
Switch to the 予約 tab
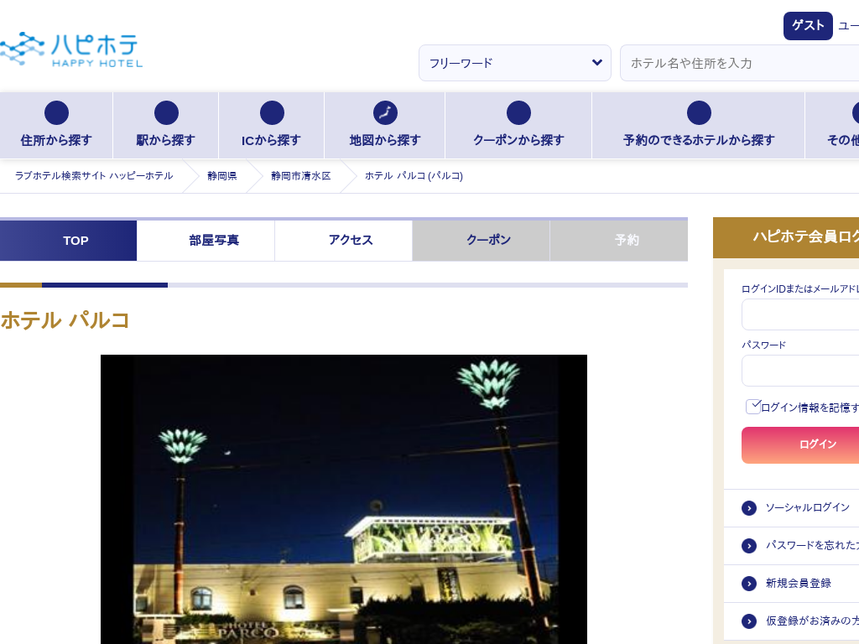click(x=619, y=241)
